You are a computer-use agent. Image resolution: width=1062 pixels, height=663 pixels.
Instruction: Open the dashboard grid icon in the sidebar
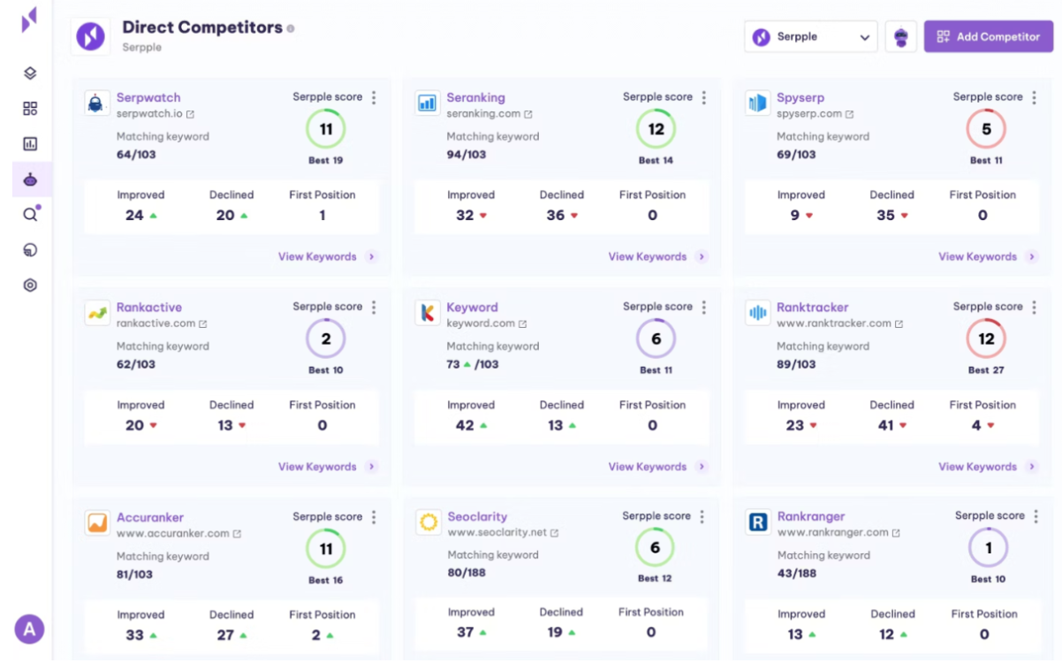[x=30, y=109]
